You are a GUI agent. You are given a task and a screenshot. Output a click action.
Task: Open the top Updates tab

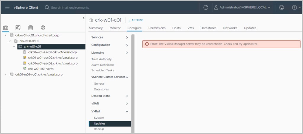[250, 28]
